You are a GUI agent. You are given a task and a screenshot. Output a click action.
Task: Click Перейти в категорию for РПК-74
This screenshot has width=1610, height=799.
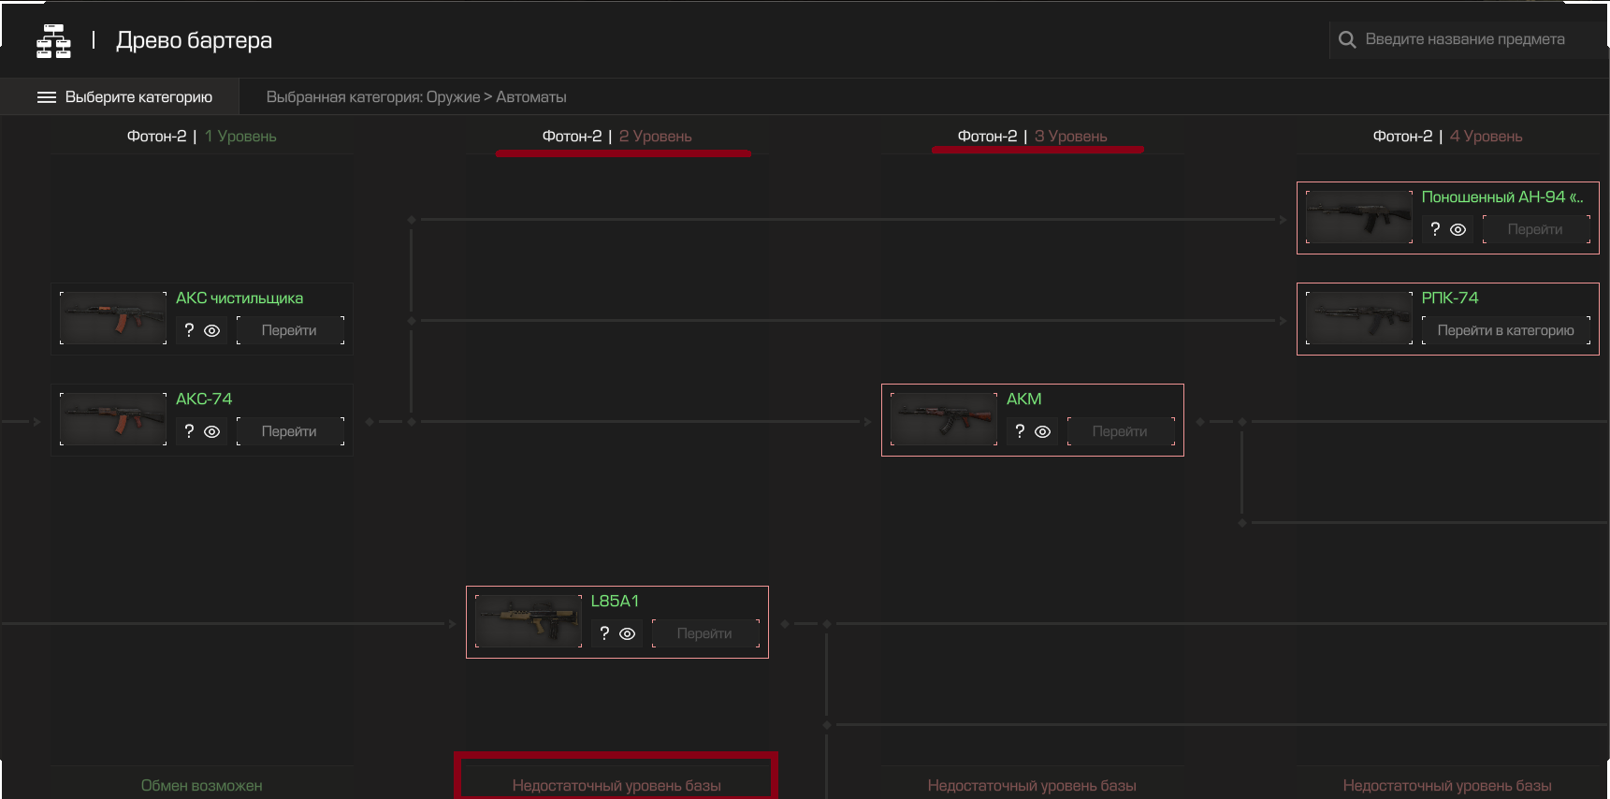tap(1506, 330)
